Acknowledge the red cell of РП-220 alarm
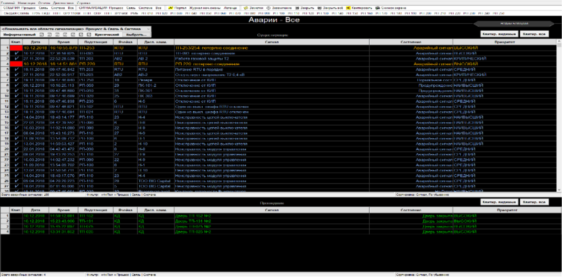562x277 pixels. (x=16, y=64)
